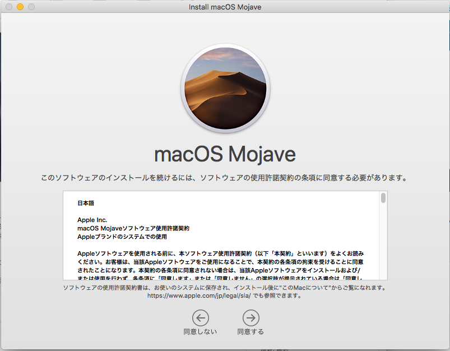
Task: Click the Appleブランドのシステムでの使用 line
Action: coord(122,237)
